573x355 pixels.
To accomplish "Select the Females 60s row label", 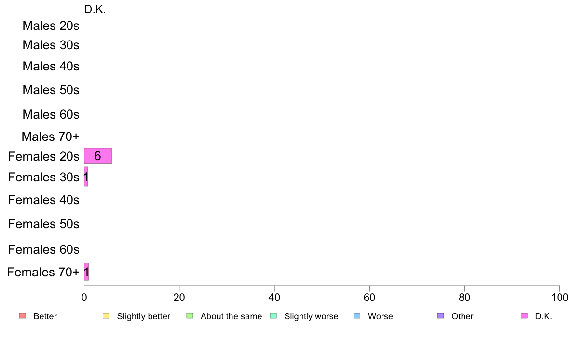I will coord(44,249).
